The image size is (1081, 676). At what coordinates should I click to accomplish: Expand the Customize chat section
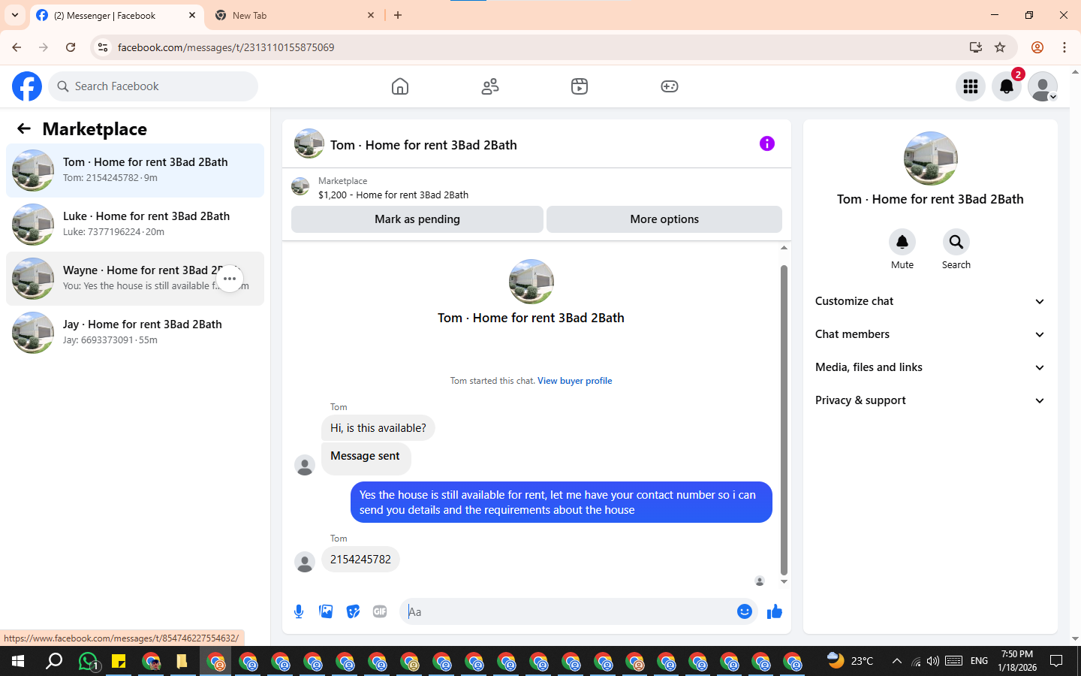click(930, 301)
